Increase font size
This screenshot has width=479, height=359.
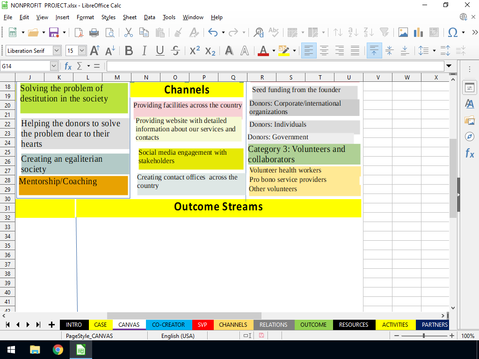coord(94,50)
